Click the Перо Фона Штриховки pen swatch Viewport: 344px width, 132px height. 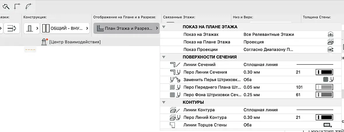point(324,95)
